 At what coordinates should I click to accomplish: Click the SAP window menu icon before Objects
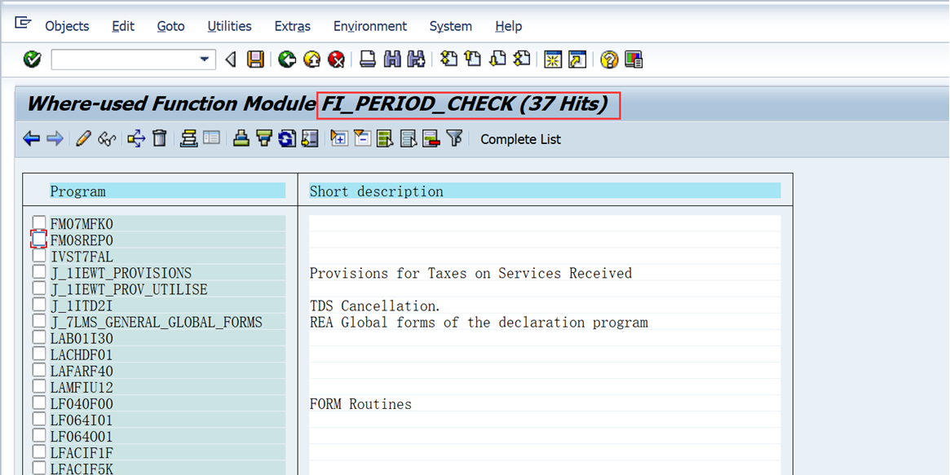(23, 24)
